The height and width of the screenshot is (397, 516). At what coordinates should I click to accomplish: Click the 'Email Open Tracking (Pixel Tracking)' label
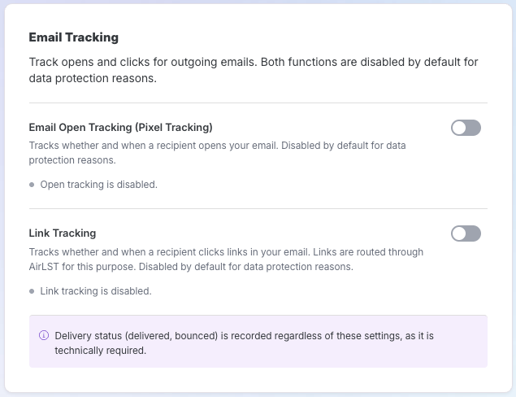coord(121,127)
